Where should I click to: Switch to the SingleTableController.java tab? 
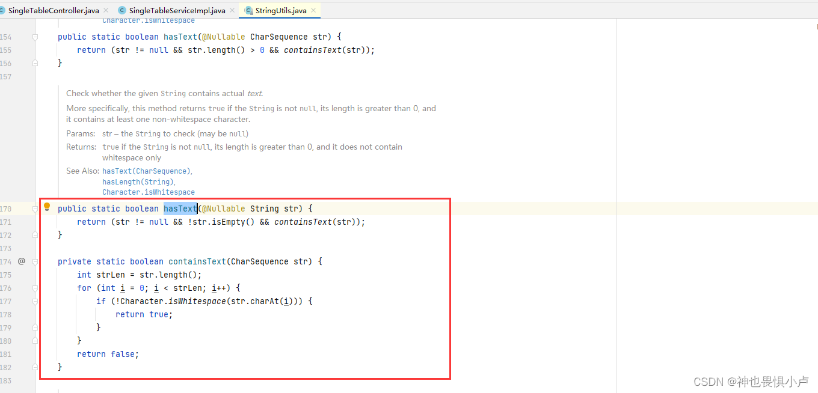(x=54, y=10)
